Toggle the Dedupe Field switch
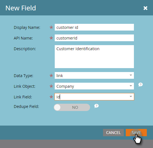This screenshot has height=148, width=153. click(72, 107)
